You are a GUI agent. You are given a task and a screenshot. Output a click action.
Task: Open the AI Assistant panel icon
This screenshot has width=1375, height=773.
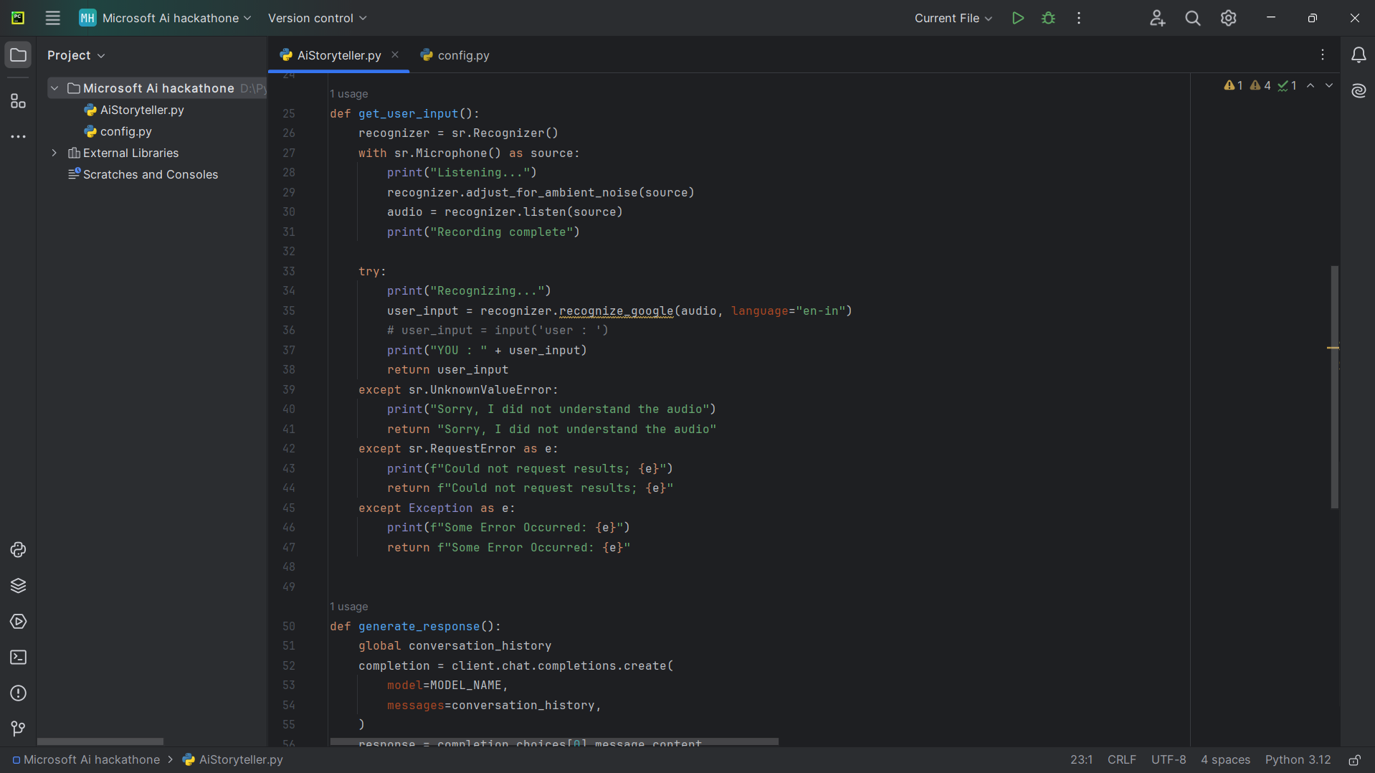[1359, 91]
